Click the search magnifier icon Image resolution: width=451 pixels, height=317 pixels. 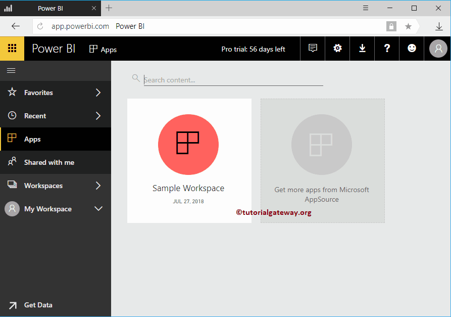point(136,78)
